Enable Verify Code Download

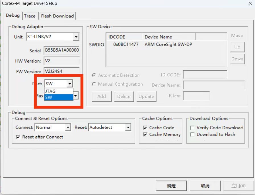[x=192, y=128]
